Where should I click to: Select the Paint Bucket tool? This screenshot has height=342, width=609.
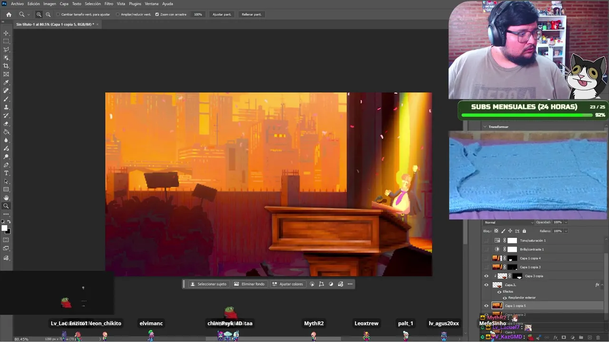6,132
